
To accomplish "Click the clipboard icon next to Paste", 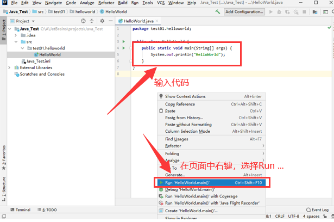I will pyautogui.click(x=161, y=111).
